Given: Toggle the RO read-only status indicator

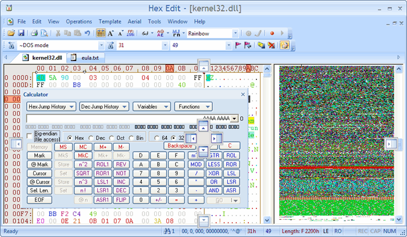Looking at the screenshot, I should click(338, 231).
